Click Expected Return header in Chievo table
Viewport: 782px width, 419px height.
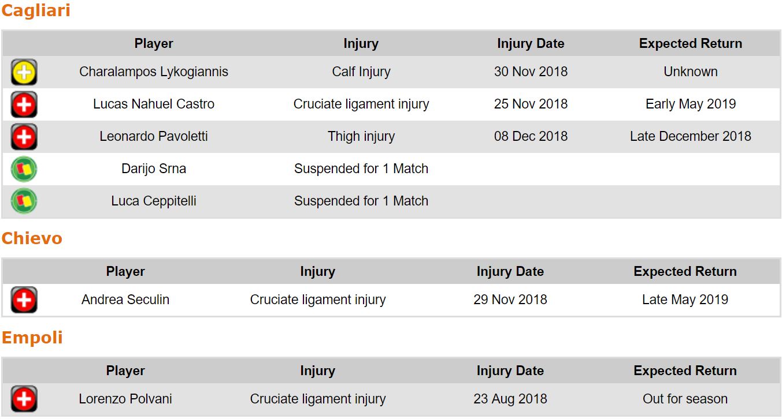685,271
